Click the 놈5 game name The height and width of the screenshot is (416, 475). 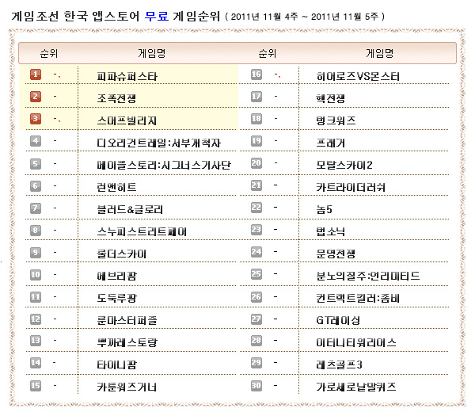pyautogui.click(x=324, y=209)
